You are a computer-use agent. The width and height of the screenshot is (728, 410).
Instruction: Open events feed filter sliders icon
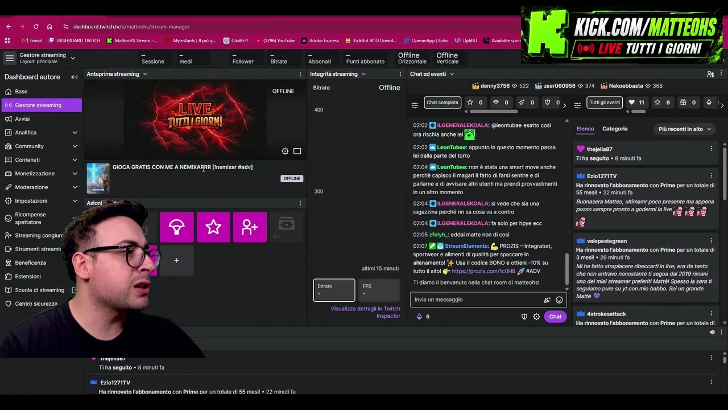click(x=577, y=105)
